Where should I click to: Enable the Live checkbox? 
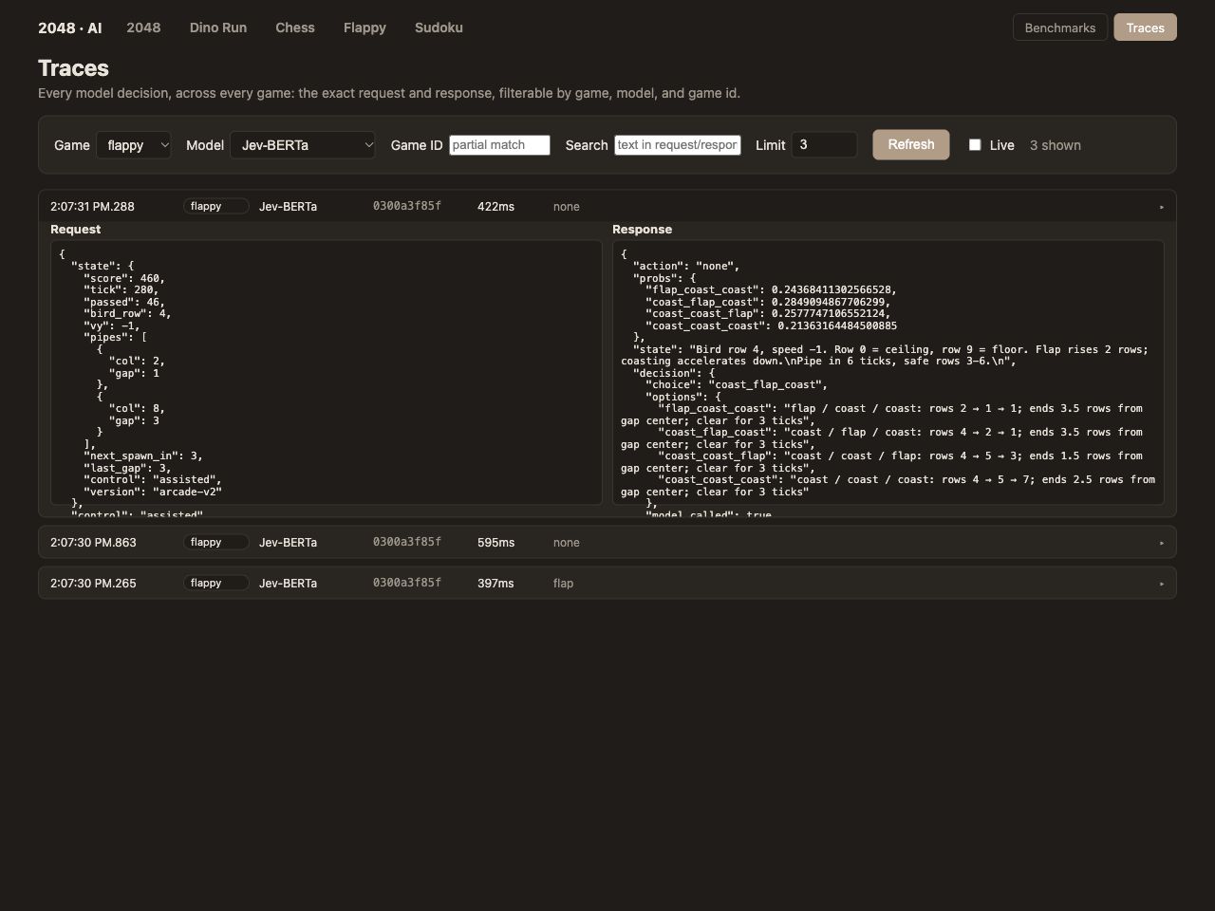point(975,145)
